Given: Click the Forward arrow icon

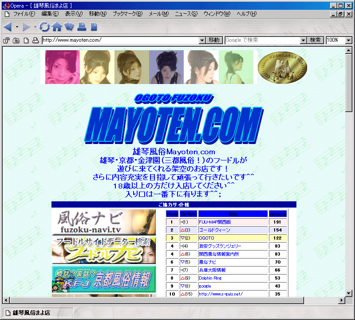Looking at the screenshot, I should (x=26, y=27).
